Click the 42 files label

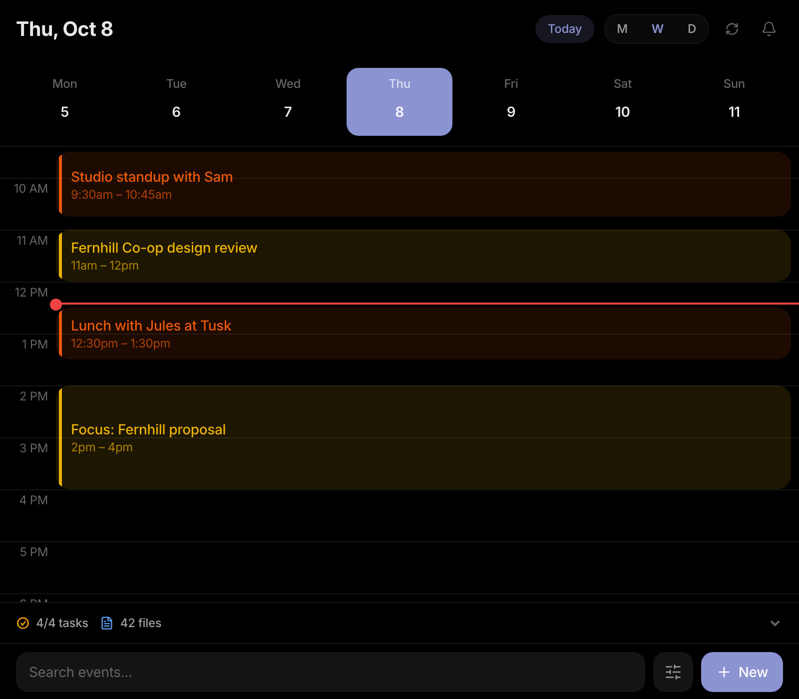[x=141, y=623]
